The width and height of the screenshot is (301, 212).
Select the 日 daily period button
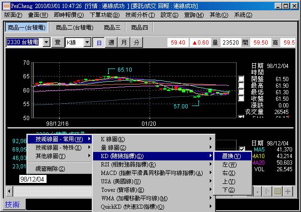(x=99, y=42)
